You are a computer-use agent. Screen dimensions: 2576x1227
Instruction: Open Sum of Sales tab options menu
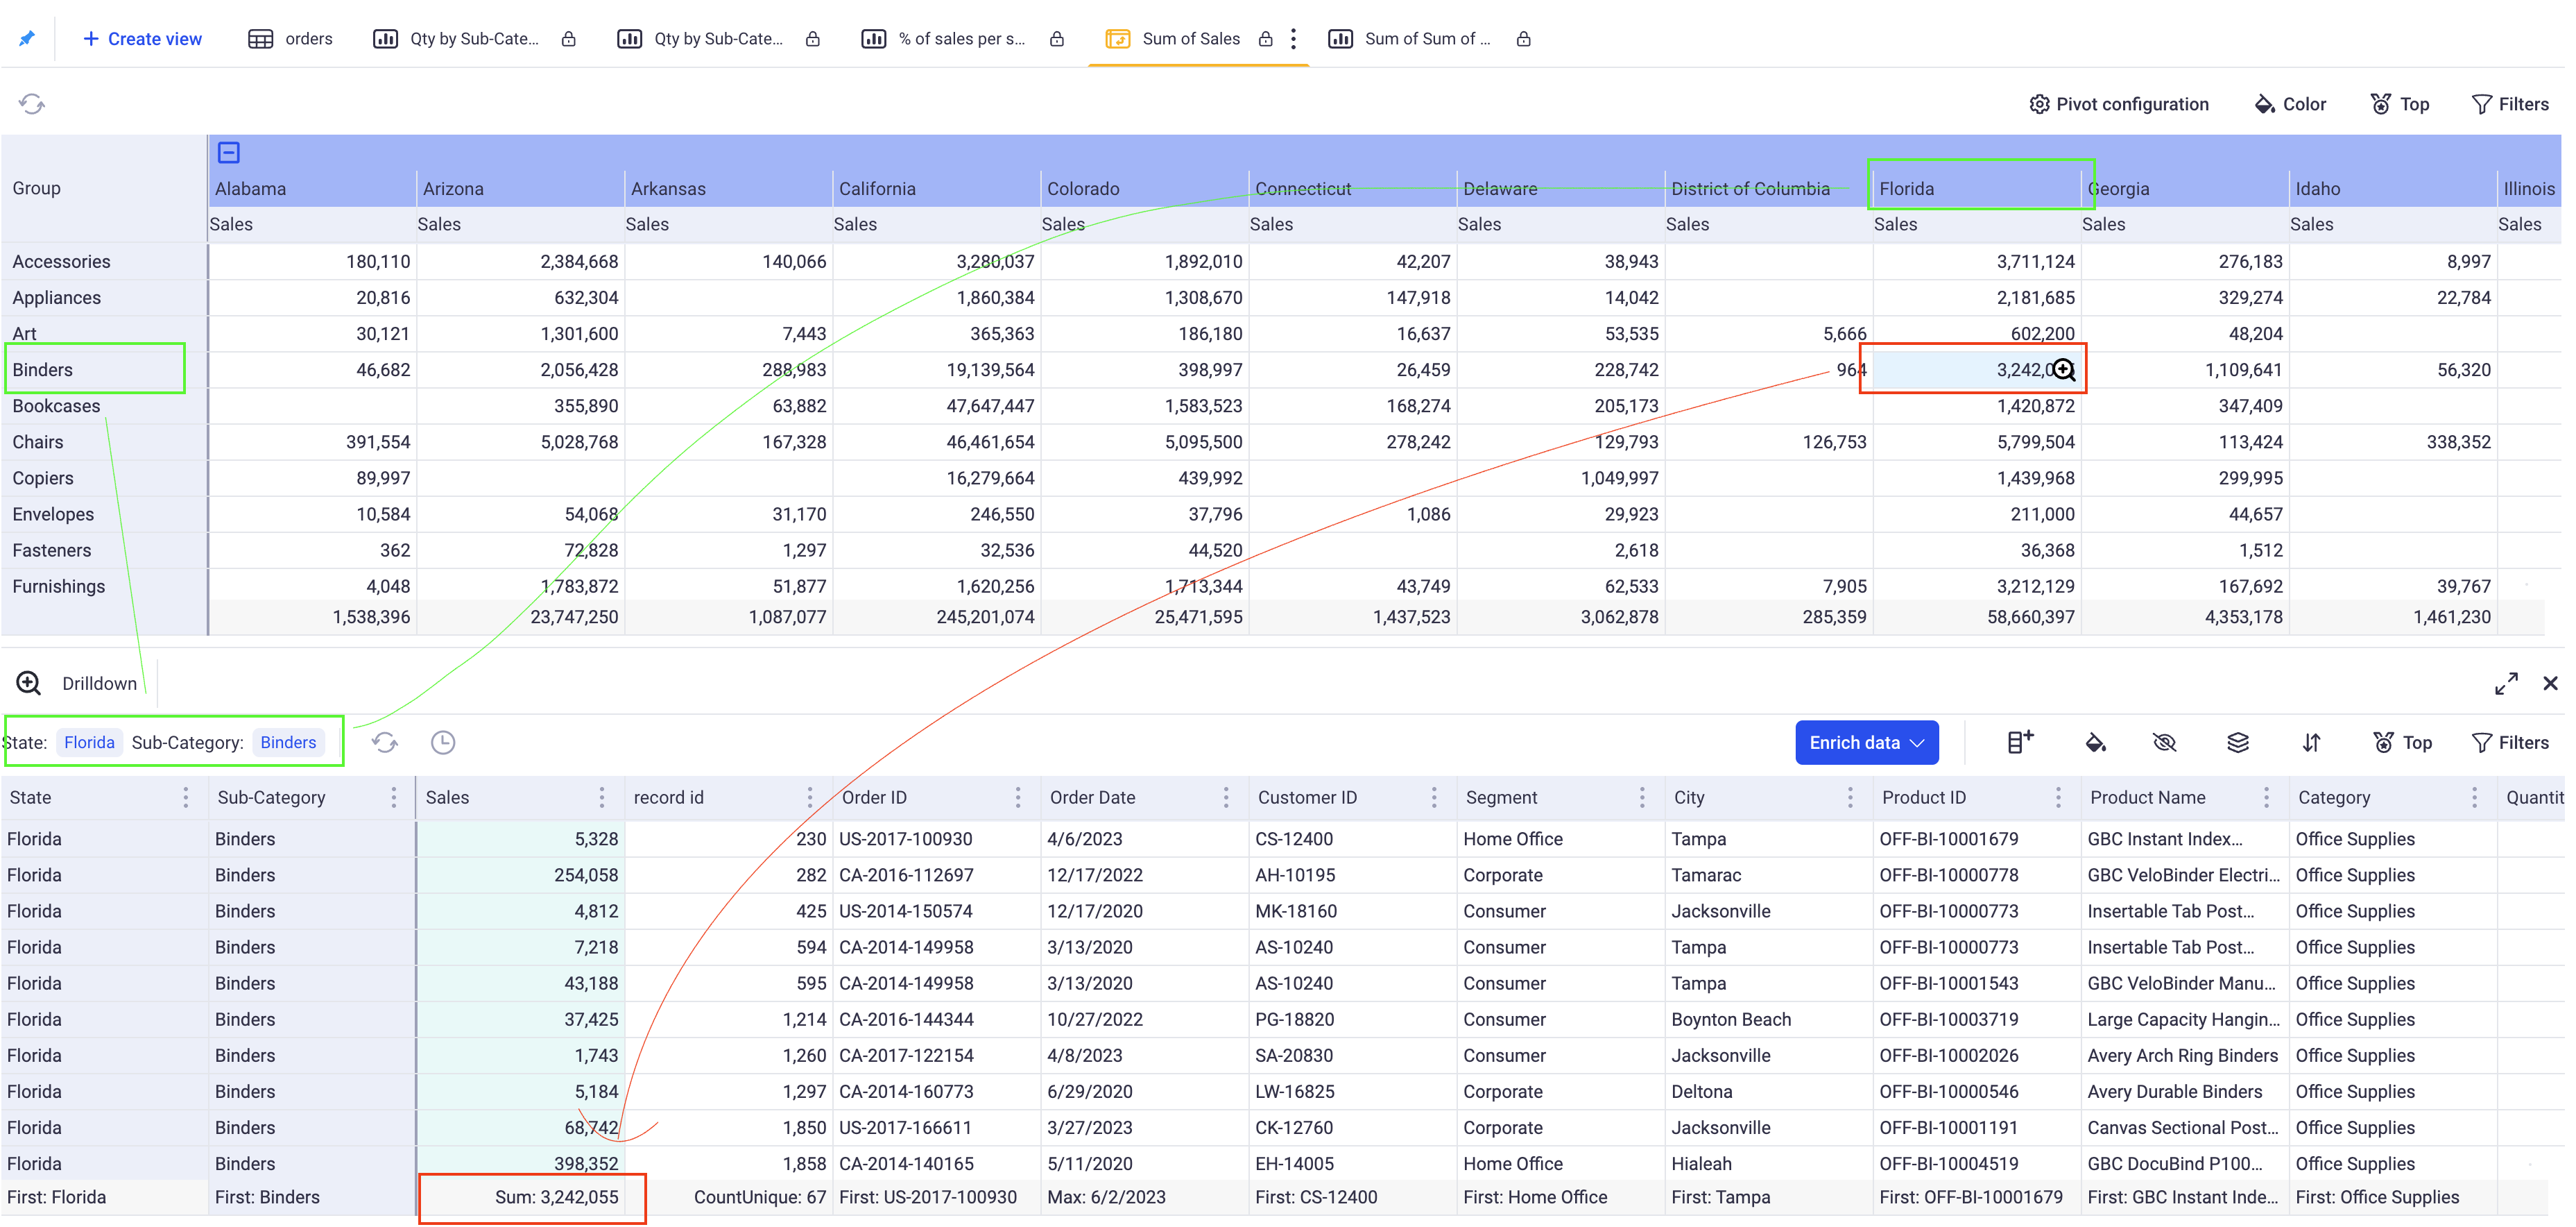(x=1294, y=39)
